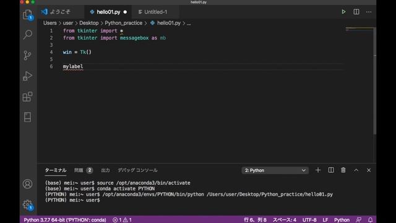The height and width of the screenshot is (223, 396).
Task: Create a new terminal with plus icon
Action: click(318, 170)
